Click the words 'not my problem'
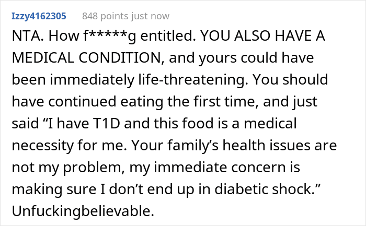This screenshot has width=366, height=226. point(67,168)
